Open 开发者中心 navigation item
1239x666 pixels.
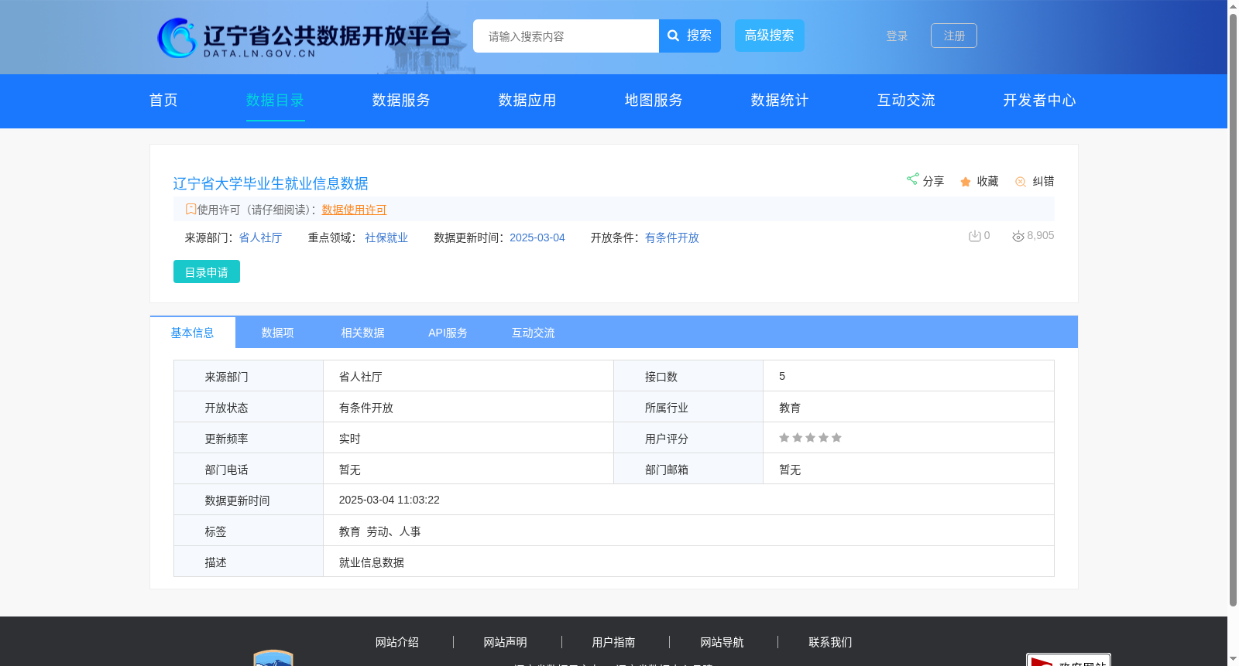click(x=1039, y=100)
